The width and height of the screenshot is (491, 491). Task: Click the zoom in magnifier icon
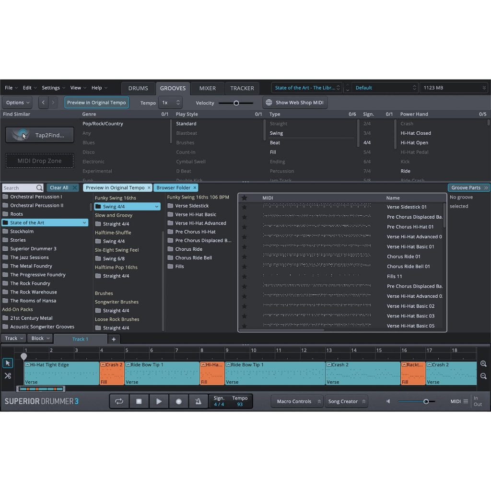point(483,364)
